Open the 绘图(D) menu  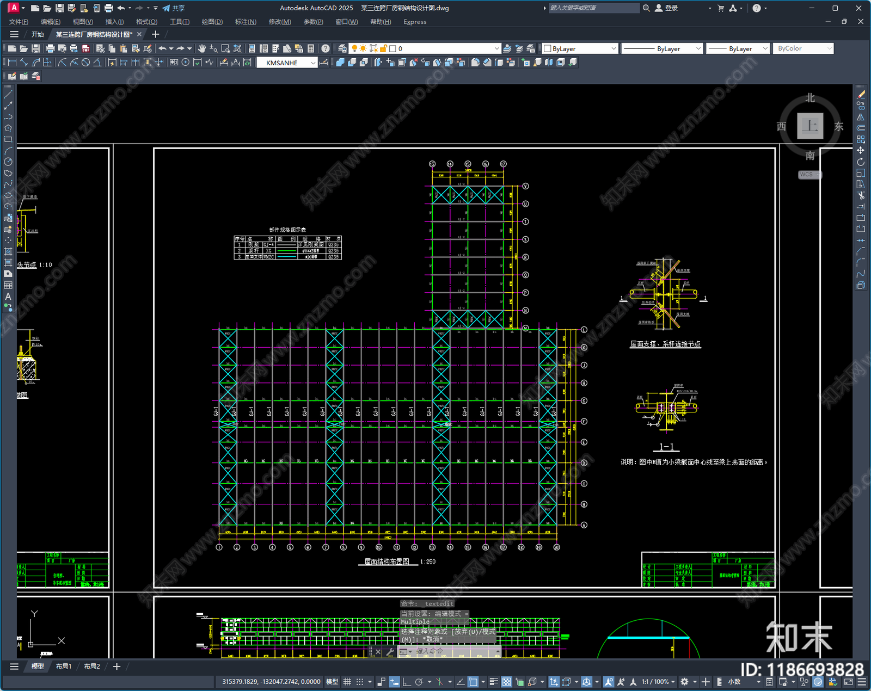pyautogui.click(x=212, y=22)
